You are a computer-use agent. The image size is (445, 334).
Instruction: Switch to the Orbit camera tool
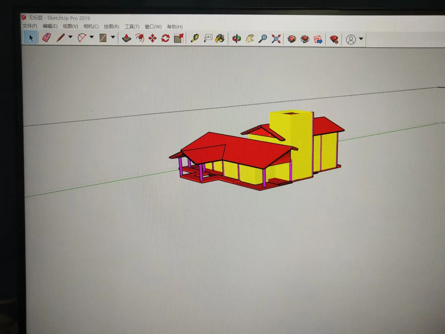[x=237, y=39]
